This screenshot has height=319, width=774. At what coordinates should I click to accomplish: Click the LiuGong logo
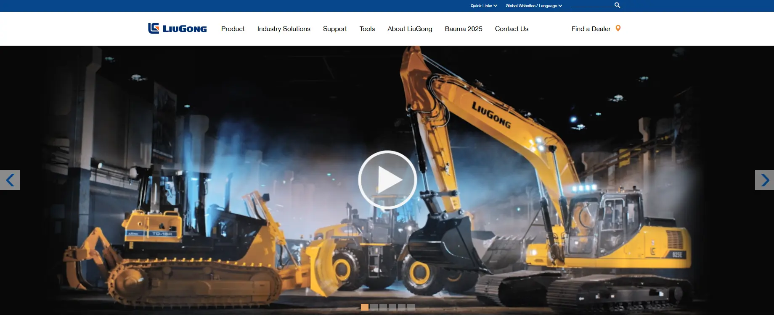pos(177,28)
